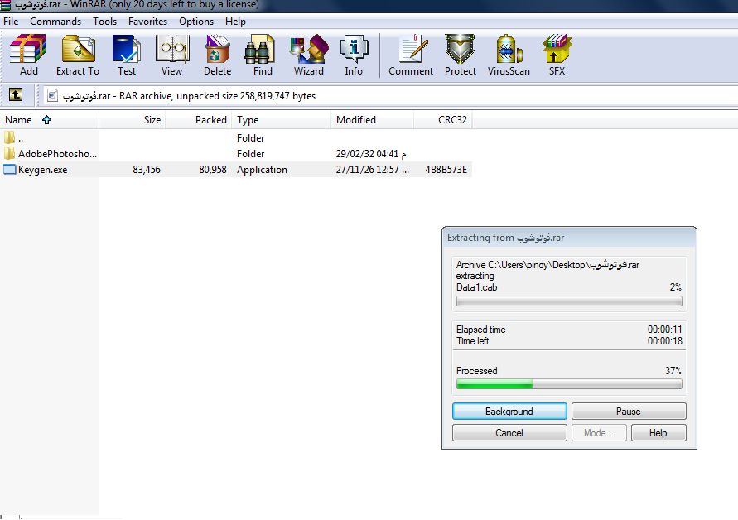The width and height of the screenshot is (738, 520).
Task: Click the 27/11/26 12:57 modified date
Action: 372,170
